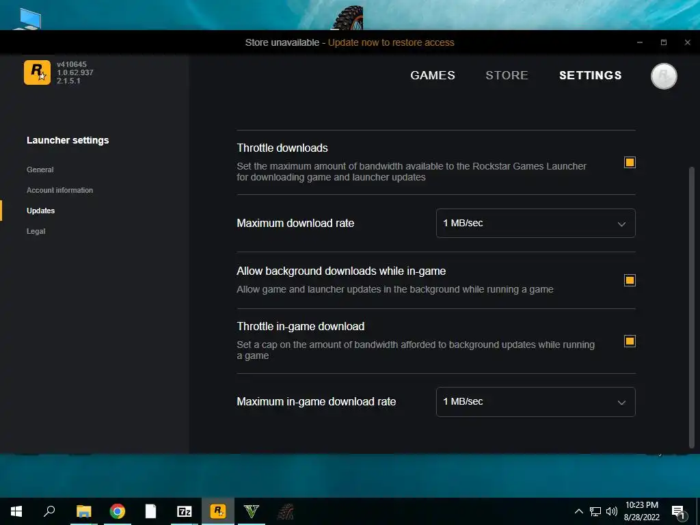Screen dimensions: 700x525
Task: Click the Store unavailable message text
Action: pos(282,42)
